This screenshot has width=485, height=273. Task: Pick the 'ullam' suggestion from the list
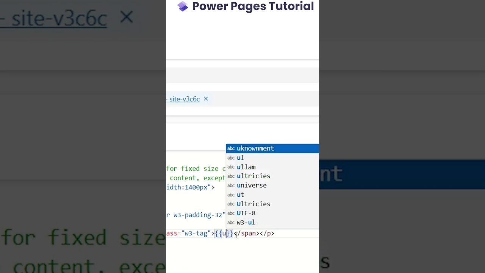coord(272,167)
